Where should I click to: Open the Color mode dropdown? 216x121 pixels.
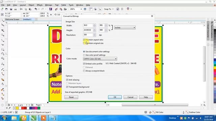click(100, 59)
